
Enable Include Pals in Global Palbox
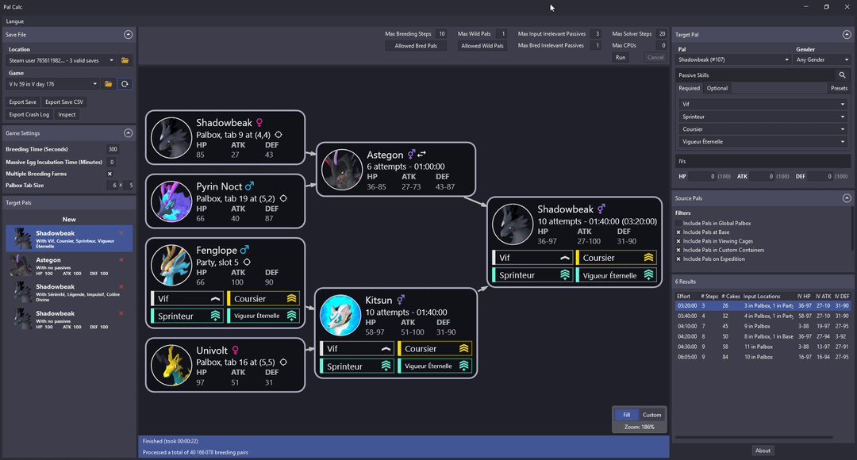click(678, 224)
